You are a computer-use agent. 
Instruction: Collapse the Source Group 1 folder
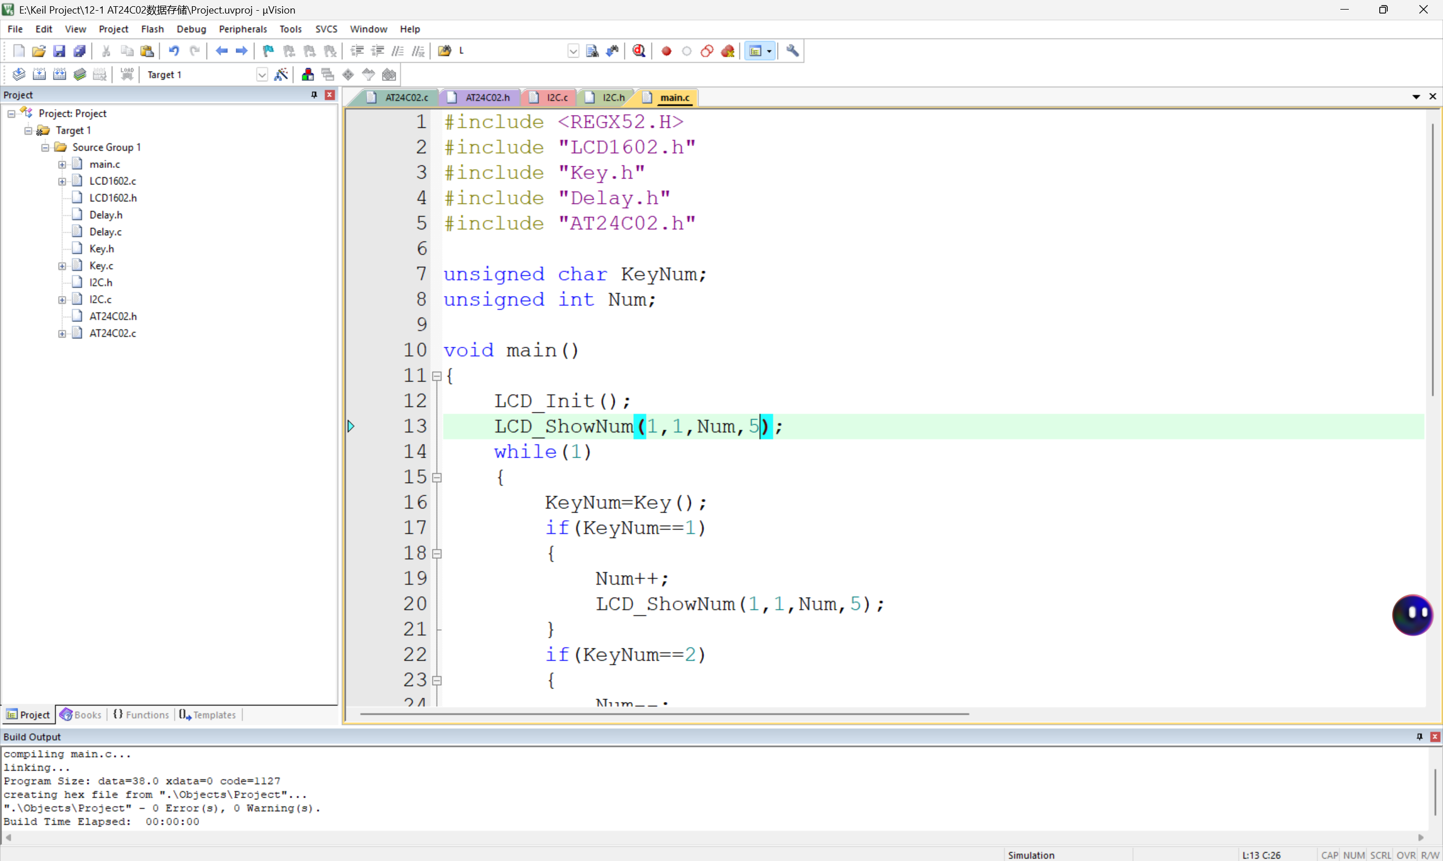coord(45,147)
